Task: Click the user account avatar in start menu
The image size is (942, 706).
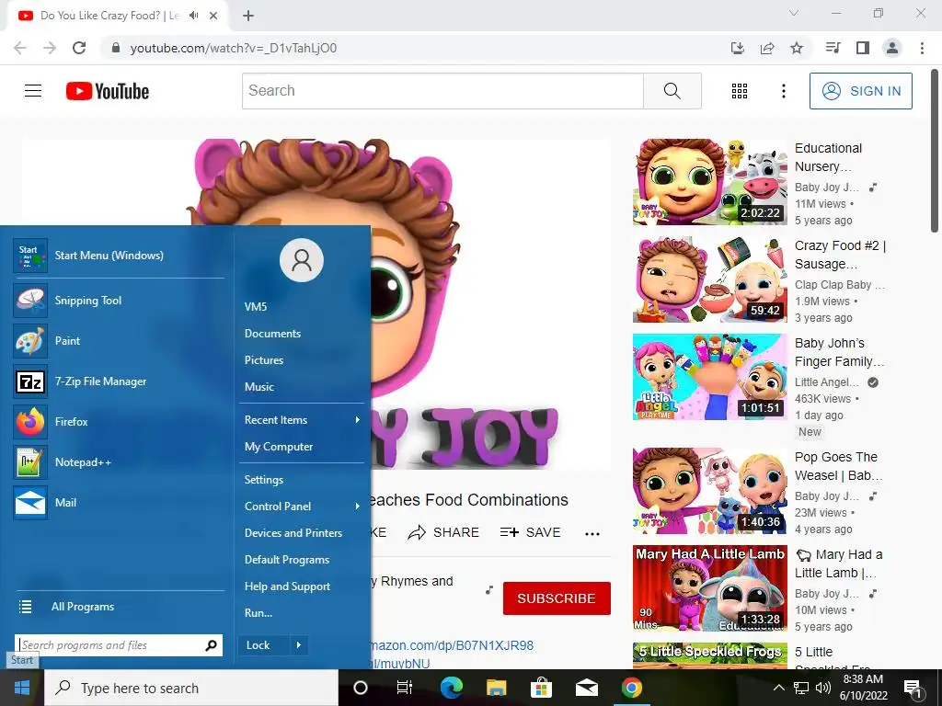Action: pos(302,260)
